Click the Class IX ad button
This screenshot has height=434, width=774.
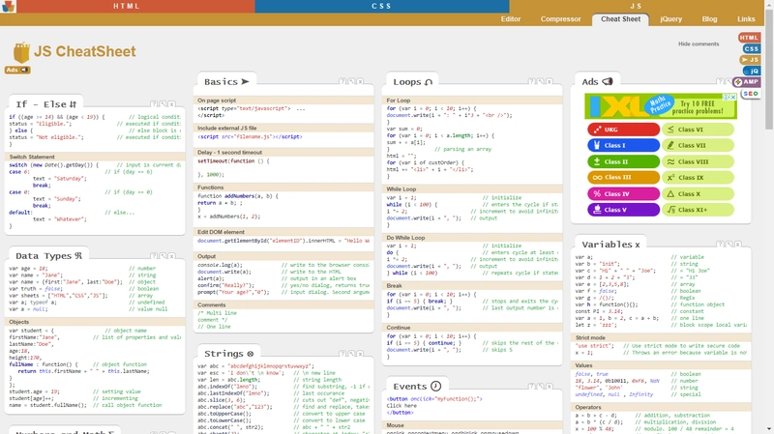[x=698, y=177]
